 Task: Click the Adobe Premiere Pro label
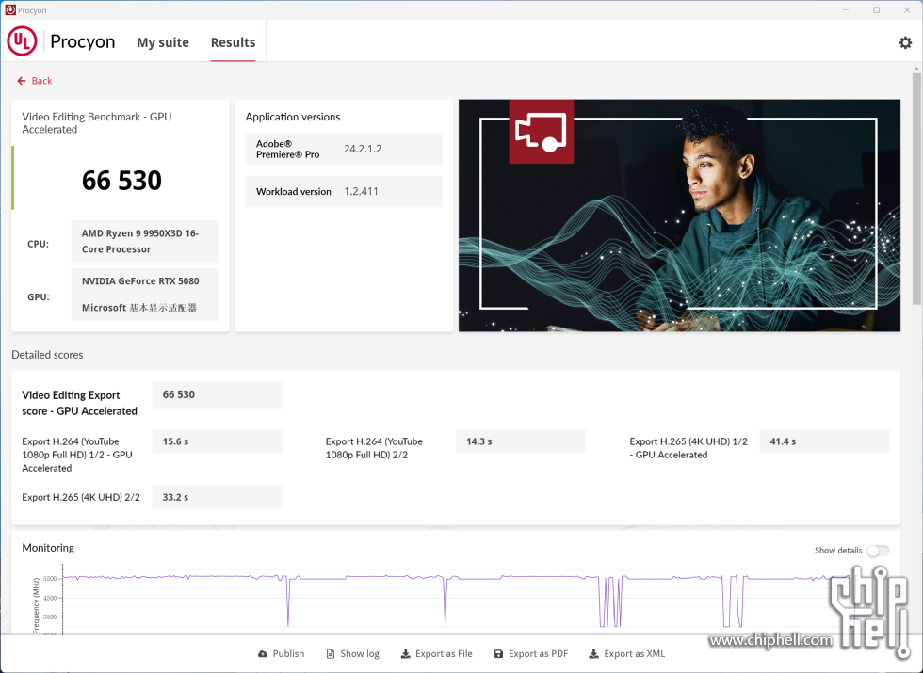pos(288,149)
